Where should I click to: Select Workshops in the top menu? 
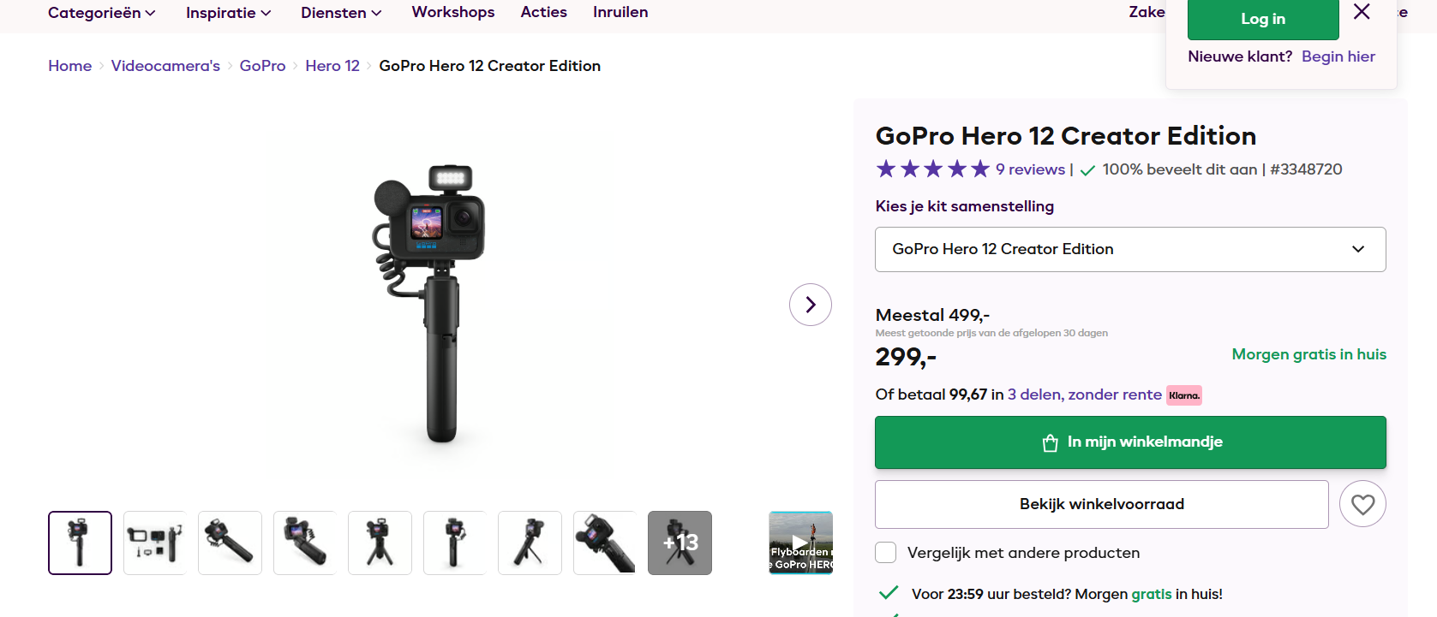point(452,12)
